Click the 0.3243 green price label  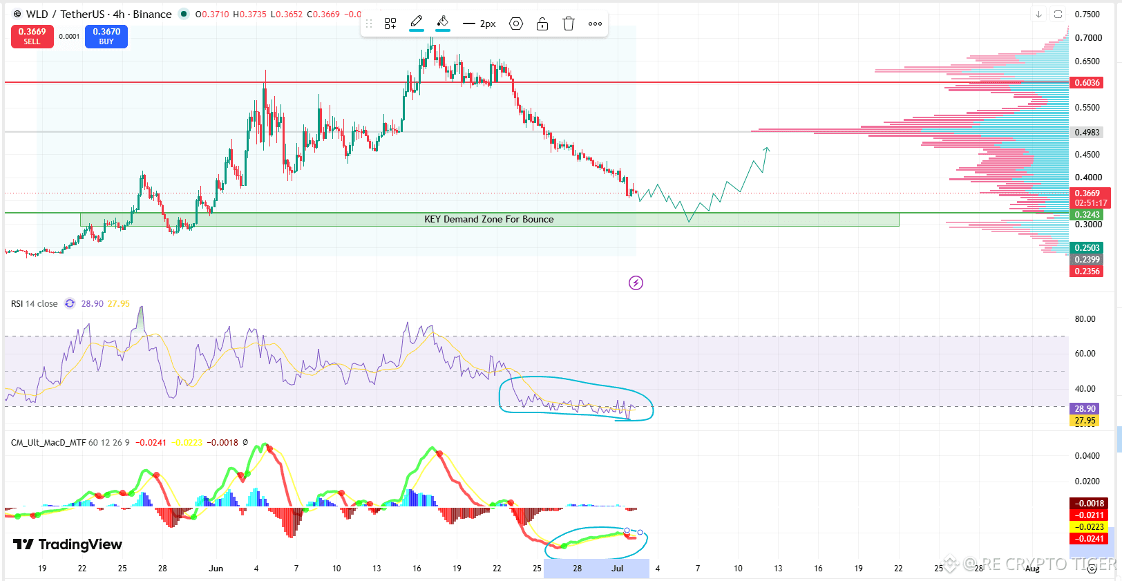pos(1087,215)
